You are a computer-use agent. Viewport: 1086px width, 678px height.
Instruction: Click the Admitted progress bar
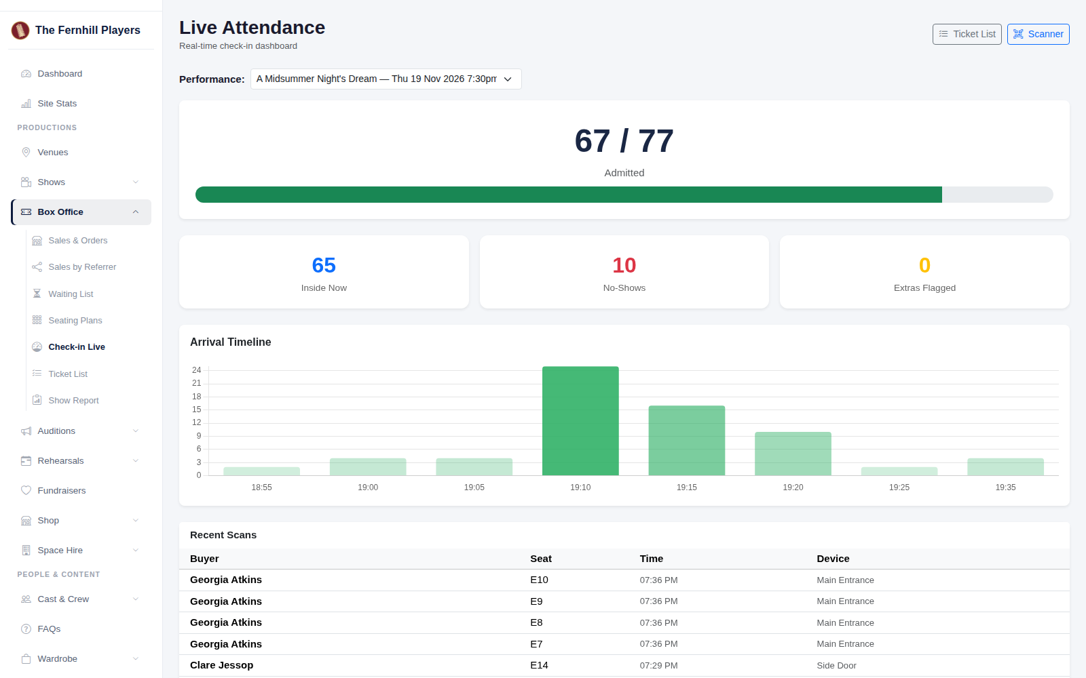[624, 195]
